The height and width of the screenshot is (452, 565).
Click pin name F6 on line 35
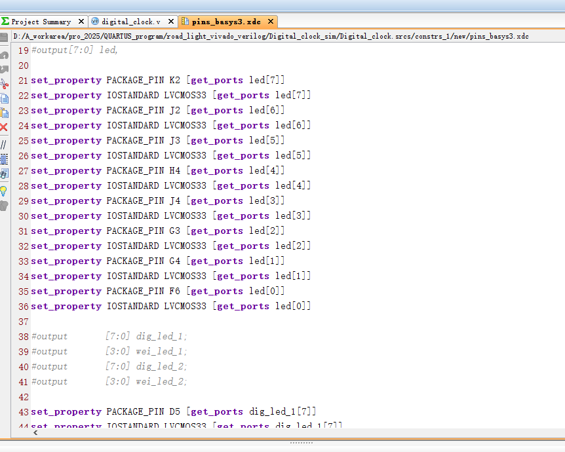[x=175, y=291]
